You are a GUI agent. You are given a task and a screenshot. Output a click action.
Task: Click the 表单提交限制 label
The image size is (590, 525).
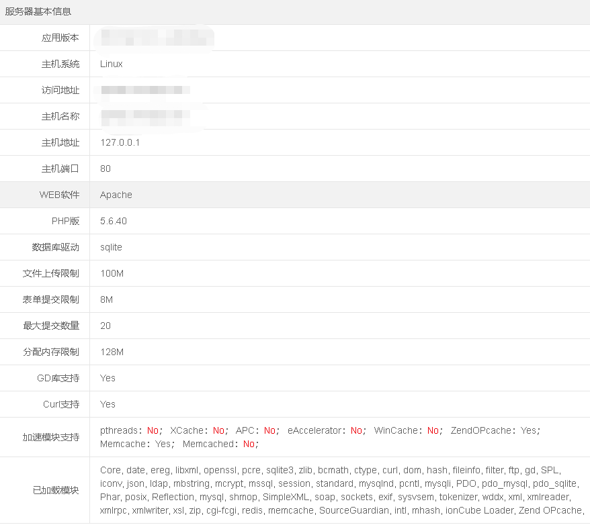click(x=51, y=299)
